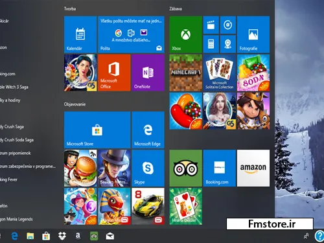Screen dimensions: 324x243
Task: Open Microsoft Store tile
Action: point(97,130)
